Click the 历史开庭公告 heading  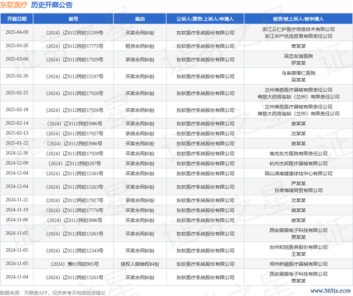tap(52, 5)
